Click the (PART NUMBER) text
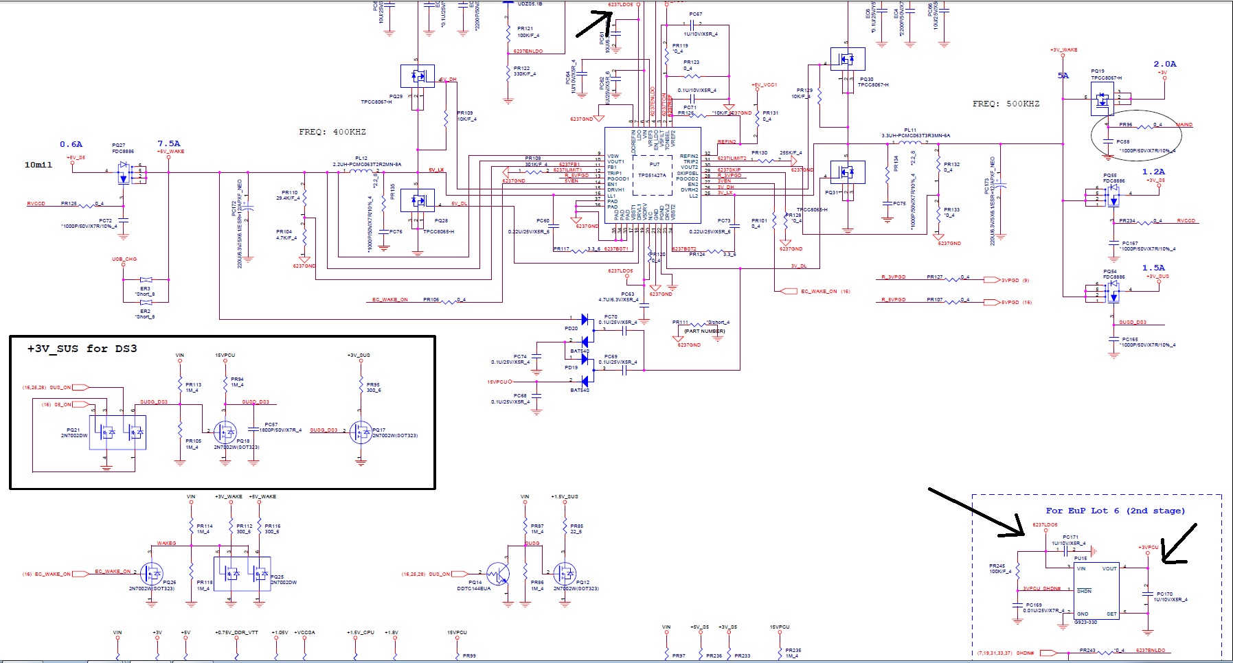The height and width of the screenshot is (663, 1233). [x=704, y=331]
